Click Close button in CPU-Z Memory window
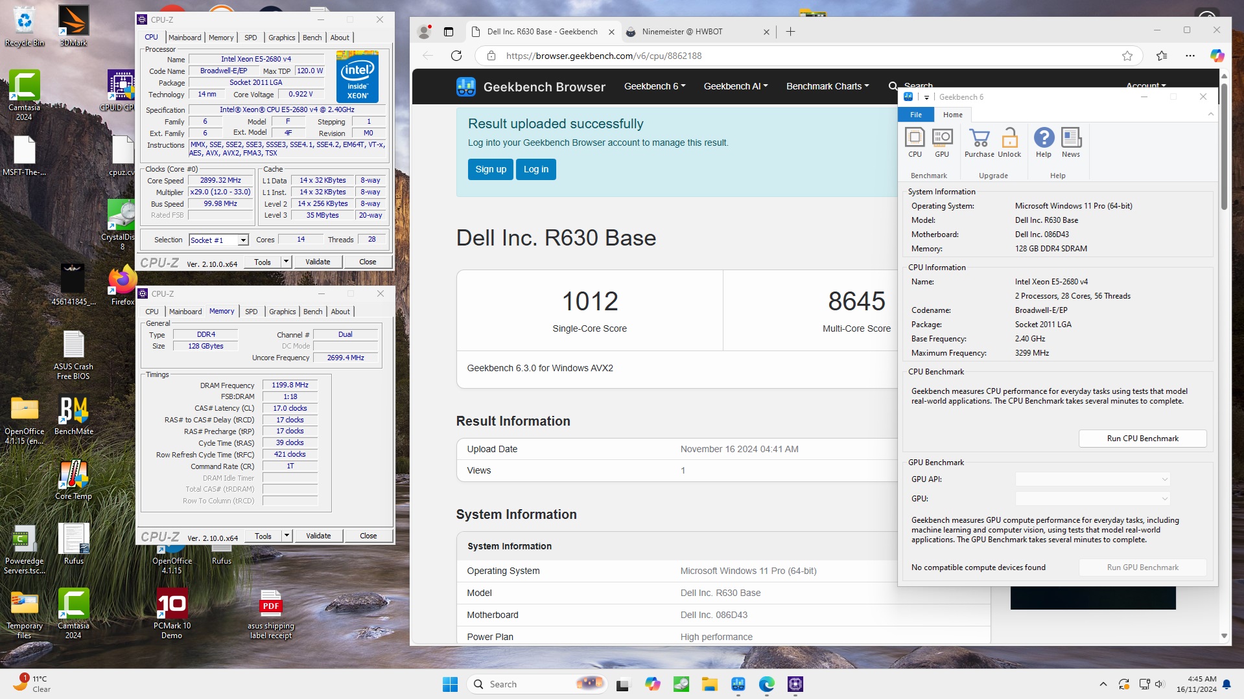The width and height of the screenshot is (1244, 699). (368, 536)
